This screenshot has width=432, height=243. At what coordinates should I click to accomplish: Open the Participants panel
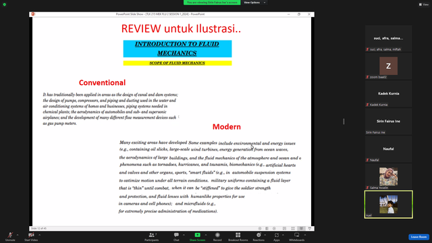click(x=151, y=236)
